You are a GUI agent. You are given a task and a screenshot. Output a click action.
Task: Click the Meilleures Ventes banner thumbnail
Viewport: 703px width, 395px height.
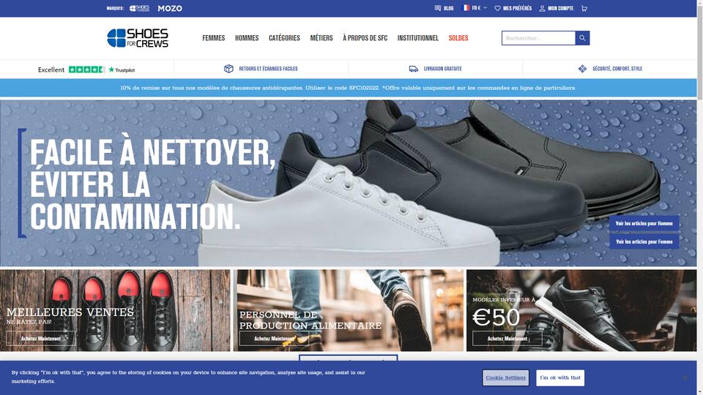[115, 310]
